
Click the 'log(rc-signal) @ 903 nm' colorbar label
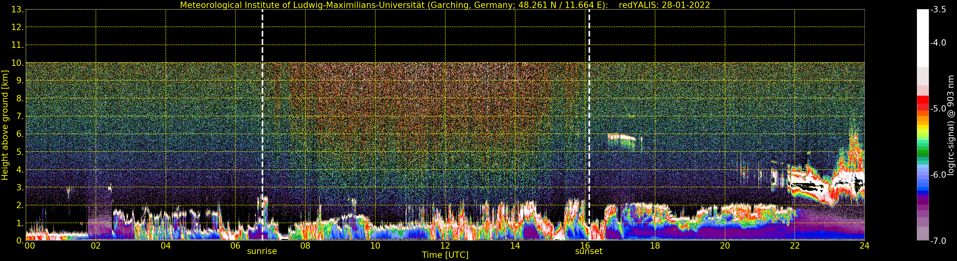pyautogui.click(x=951, y=125)
